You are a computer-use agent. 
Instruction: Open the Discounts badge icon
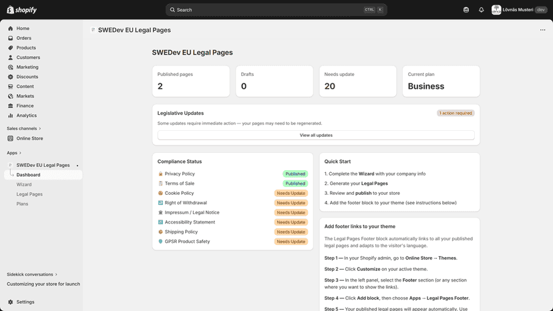coord(10,77)
